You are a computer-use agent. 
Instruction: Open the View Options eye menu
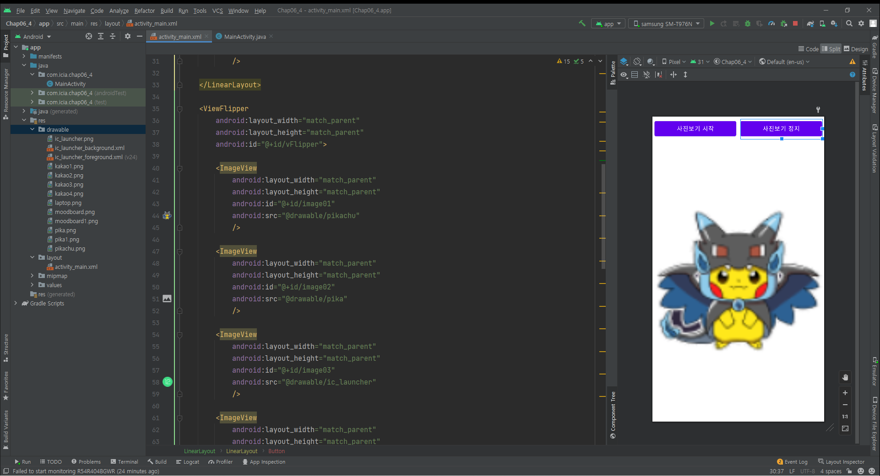(x=624, y=75)
